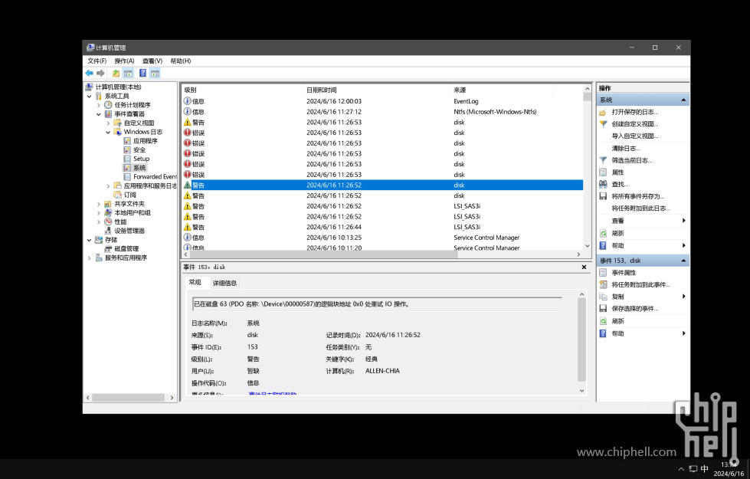750x479 pixels.
Task: Open the 查看(V) menu
Action: click(x=152, y=61)
